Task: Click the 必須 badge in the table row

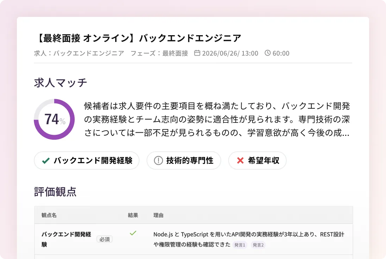Action: pos(105,239)
